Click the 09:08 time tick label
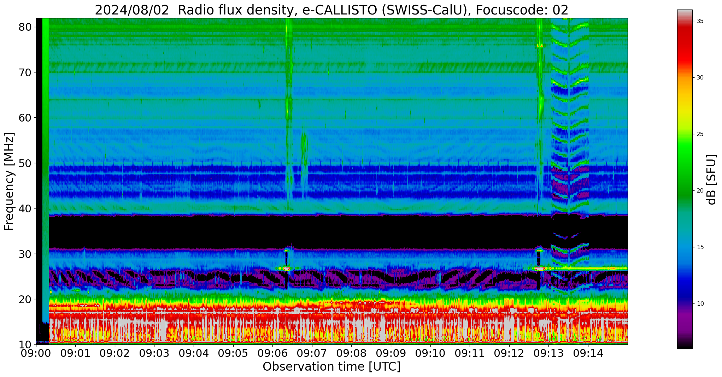Screen dimensions: 722x377 pos(352,354)
